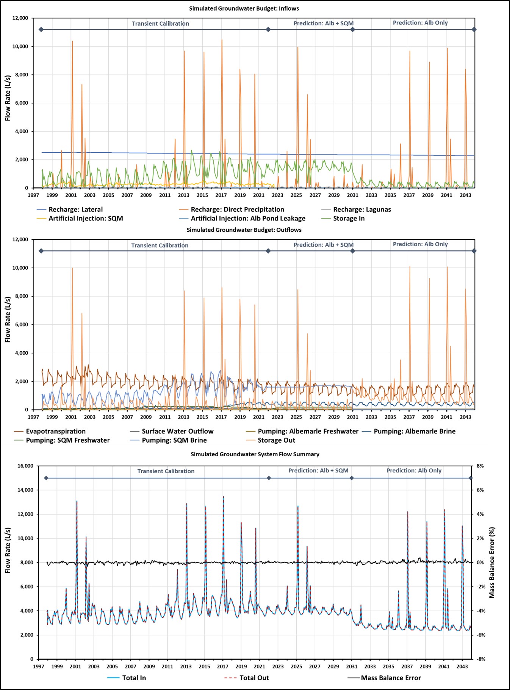Image resolution: width=510 pixels, height=690 pixels.
Task: Click the "Mass Balance Error (%)" vertical axis title
Action: tap(492, 563)
